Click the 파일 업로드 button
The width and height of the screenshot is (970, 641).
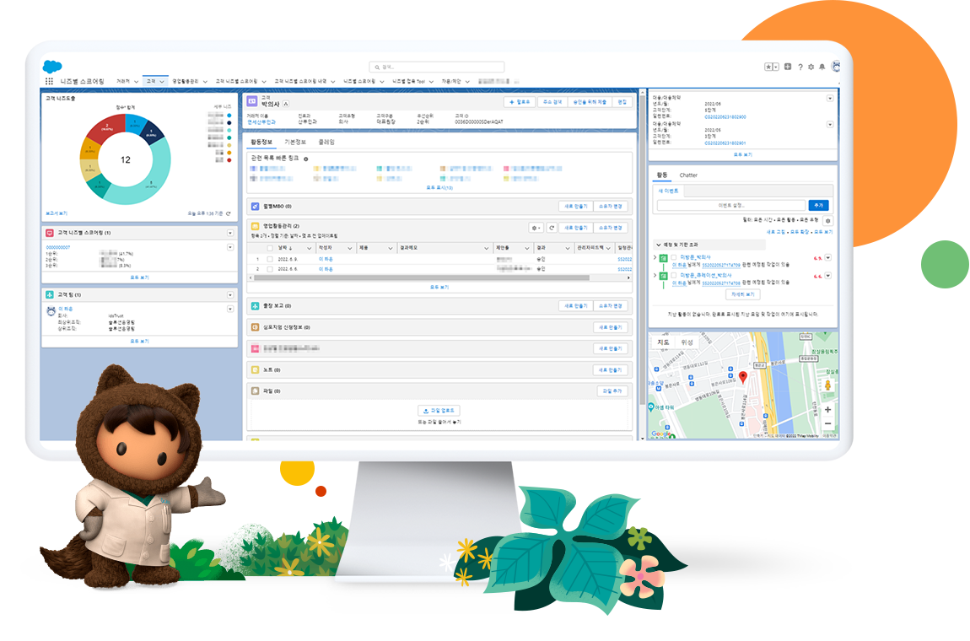click(x=439, y=411)
